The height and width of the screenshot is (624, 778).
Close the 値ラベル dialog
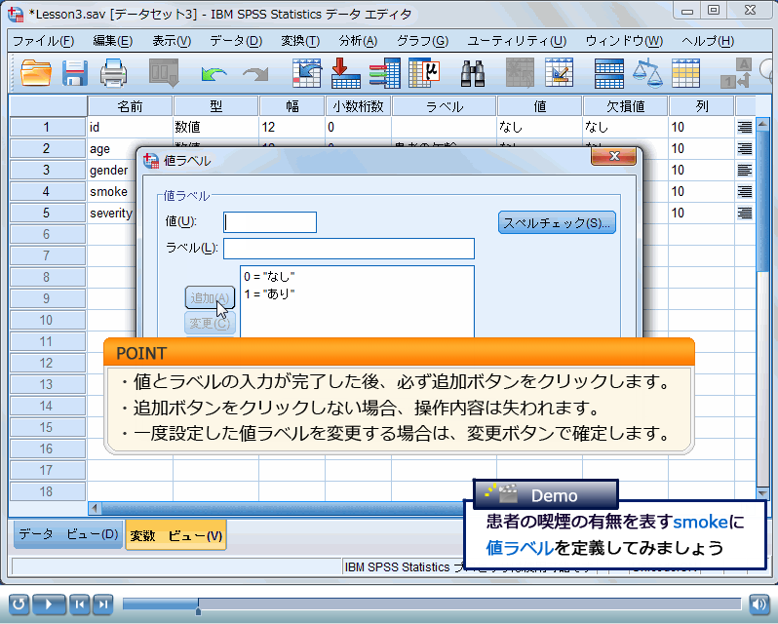click(x=614, y=156)
